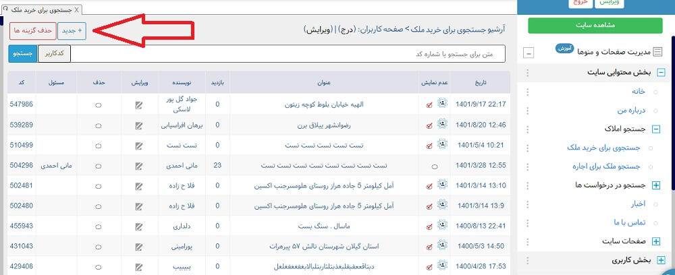
Task: Click the user icon in the 1400/5/3 row
Action: point(443,246)
